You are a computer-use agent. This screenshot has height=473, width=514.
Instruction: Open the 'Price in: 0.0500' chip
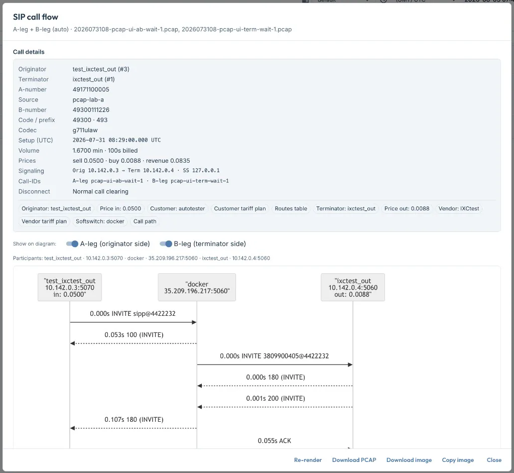pos(120,208)
